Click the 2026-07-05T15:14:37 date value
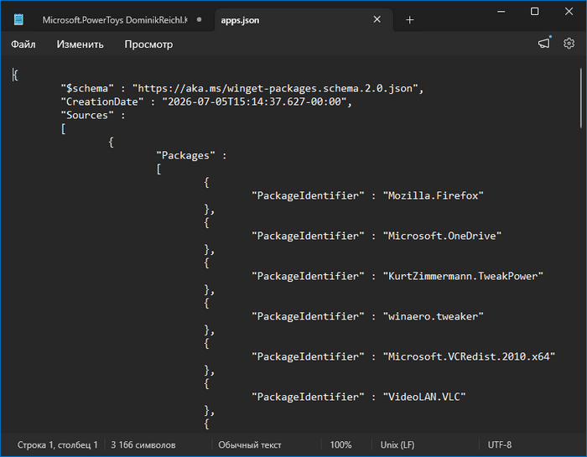 click(x=254, y=101)
